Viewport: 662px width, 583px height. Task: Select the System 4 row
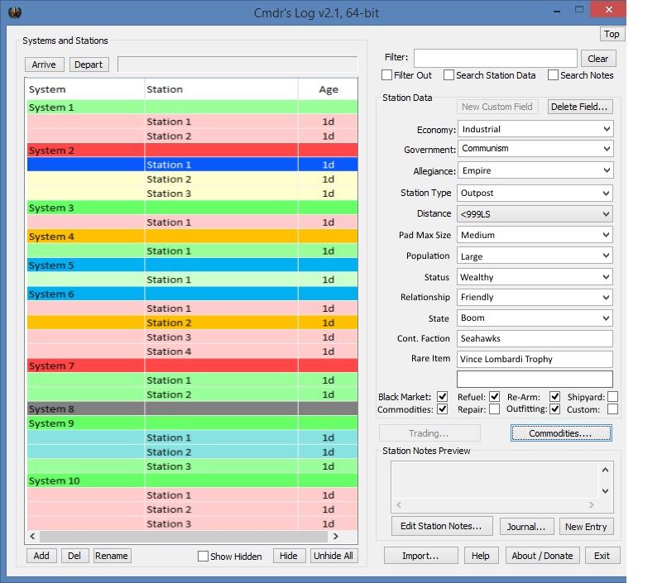pos(193,237)
